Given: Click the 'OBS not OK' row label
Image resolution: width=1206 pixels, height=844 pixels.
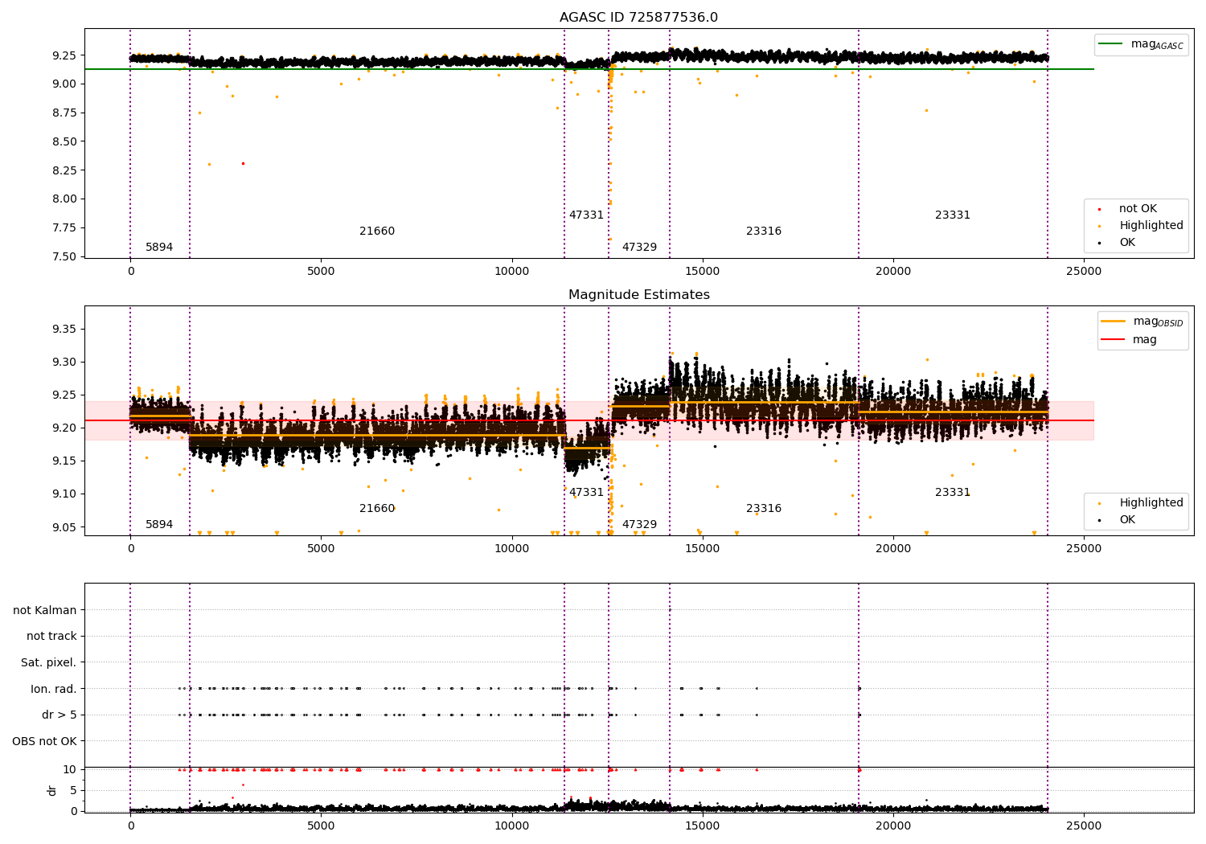Looking at the screenshot, I should coord(45,741).
